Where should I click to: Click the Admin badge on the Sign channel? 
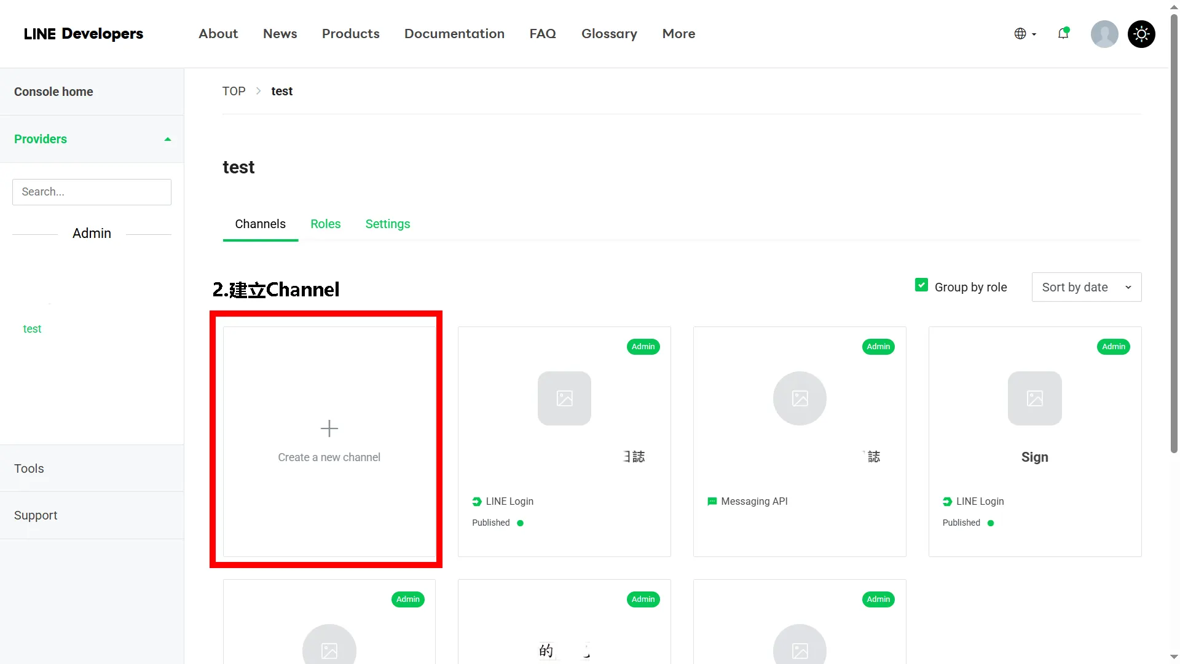1113,347
